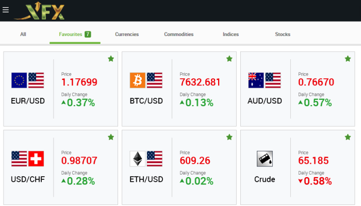361x206 pixels.
Task: Open the Currencies tab
Action: click(127, 35)
